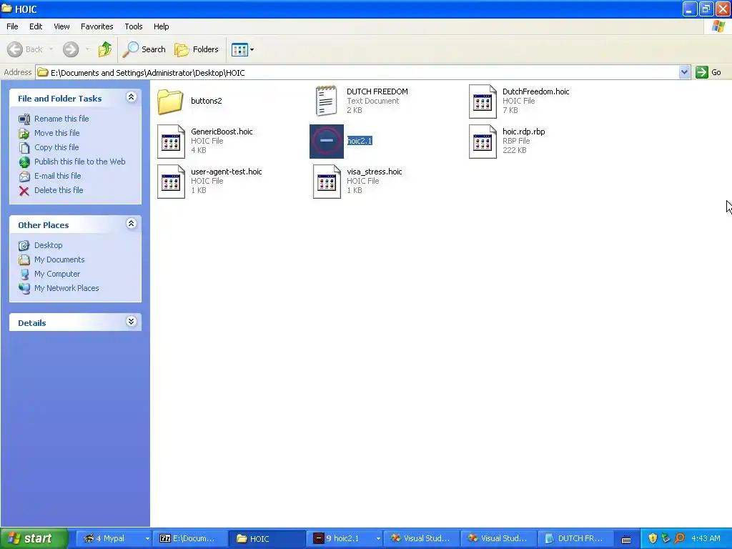Click E-mail this file

click(57, 176)
